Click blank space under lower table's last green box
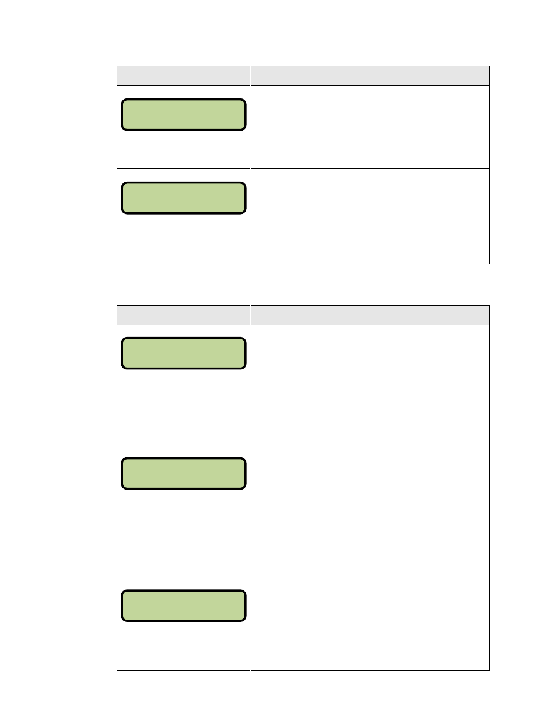 click(x=183, y=646)
